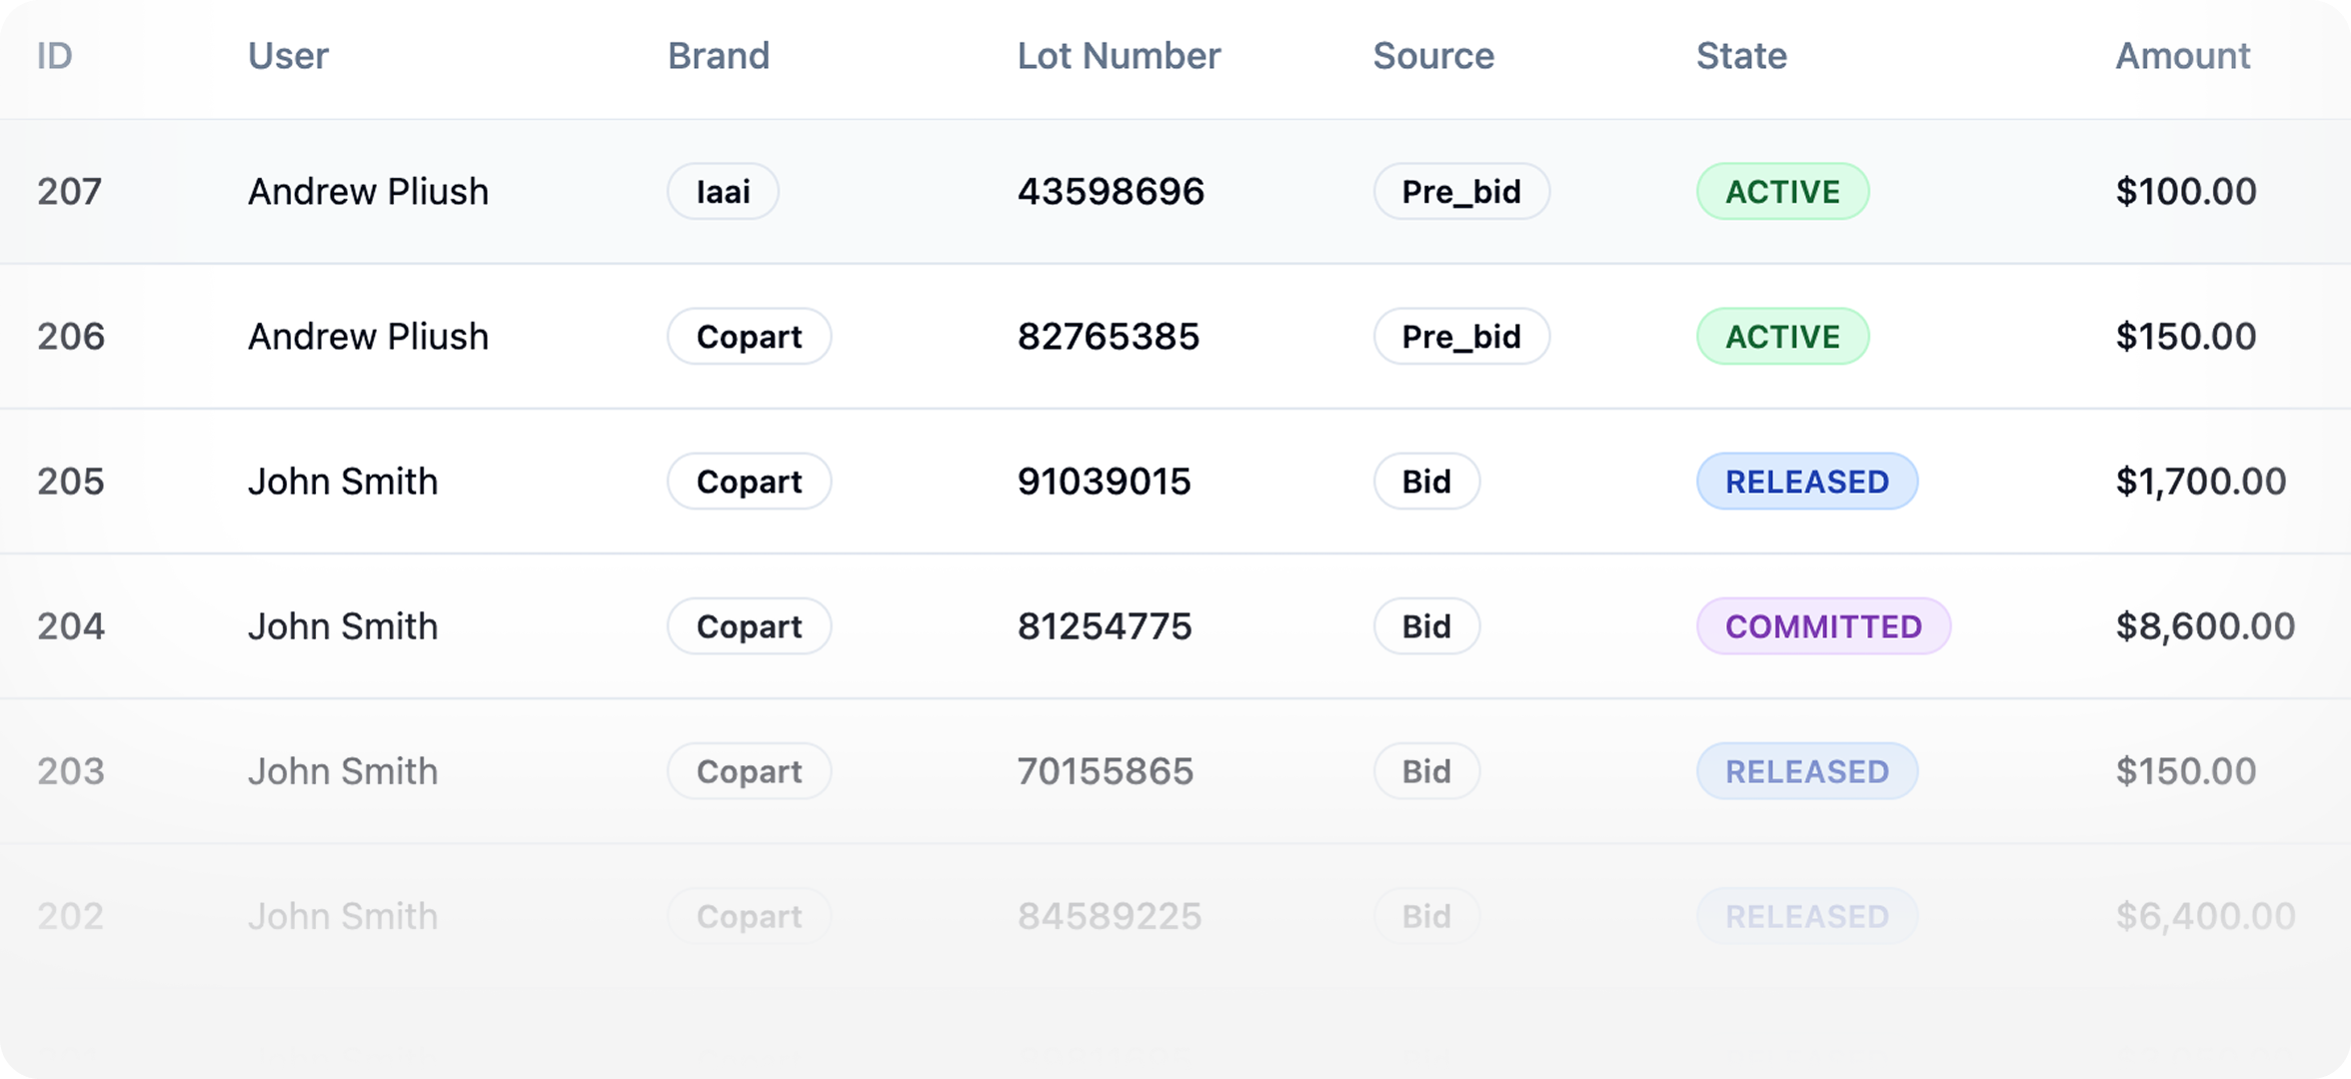Select the Iaai brand pill on row 207
Image resolution: width=2351 pixels, height=1079 pixels.
coord(722,191)
